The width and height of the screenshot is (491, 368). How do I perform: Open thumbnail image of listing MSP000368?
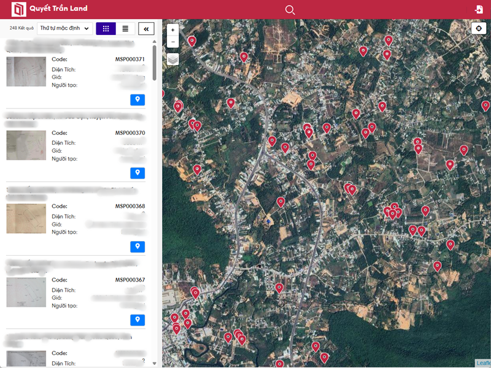click(26, 219)
